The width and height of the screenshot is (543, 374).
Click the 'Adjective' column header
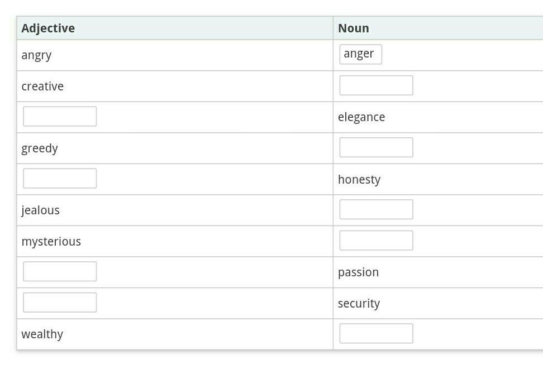coord(48,28)
